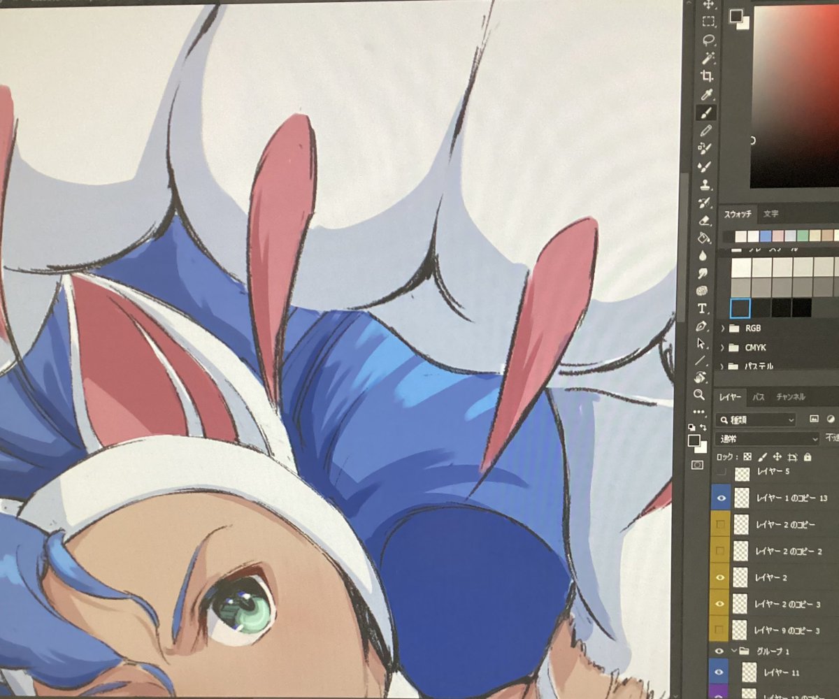Lock all with padlock icon
The width and height of the screenshot is (839, 699).
(808, 456)
